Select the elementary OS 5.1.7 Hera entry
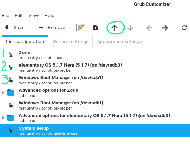Screen dimensions: 190x144 click(95, 68)
